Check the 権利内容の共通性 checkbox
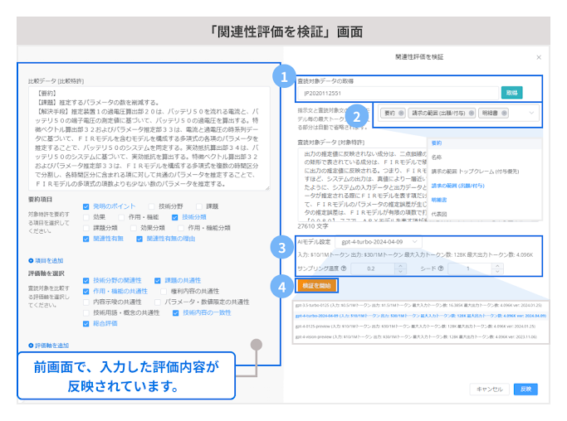The width and height of the screenshot is (567, 421). [164, 292]
